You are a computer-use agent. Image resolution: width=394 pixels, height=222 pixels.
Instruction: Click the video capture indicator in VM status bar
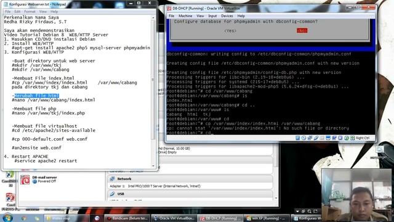[334, 138]
